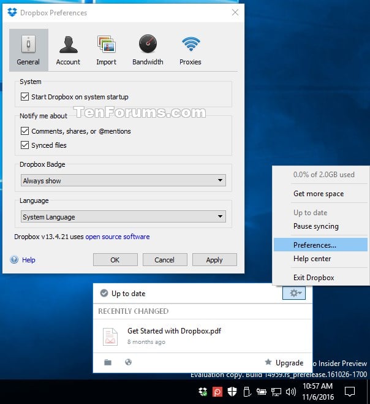Viewport: 370px width, 404px height.
Task: Uncheck Comments, shares, or @mentions notifications
Action: pyautogui.click(x=25, y=131)
